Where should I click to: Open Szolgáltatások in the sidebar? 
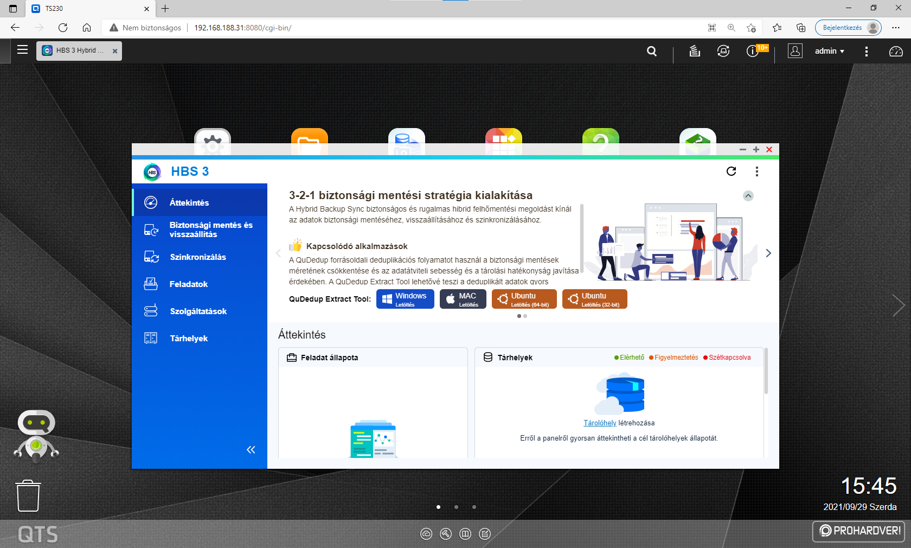(200, 311)
